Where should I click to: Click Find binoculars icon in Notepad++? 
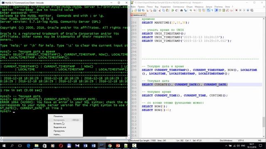coord(181,10)
